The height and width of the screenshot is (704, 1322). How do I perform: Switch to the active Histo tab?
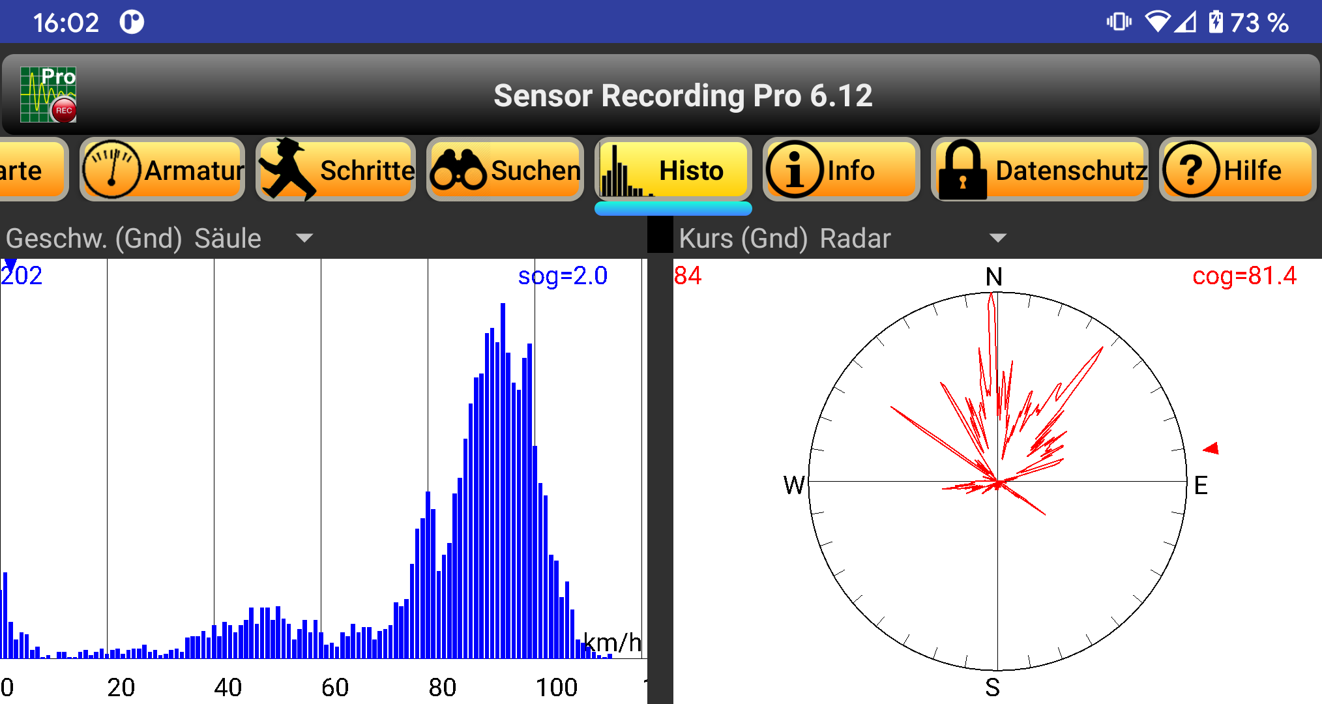tap(673, 169)
